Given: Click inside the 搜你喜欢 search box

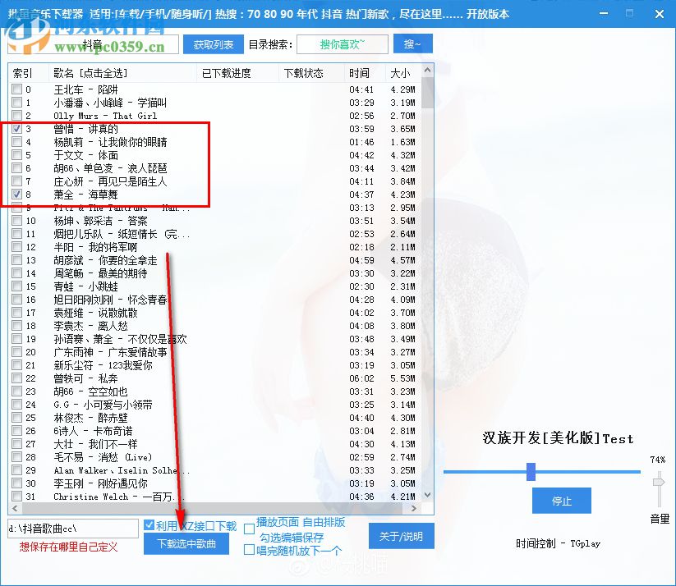Looking at the screenshot, I should 342,43.
